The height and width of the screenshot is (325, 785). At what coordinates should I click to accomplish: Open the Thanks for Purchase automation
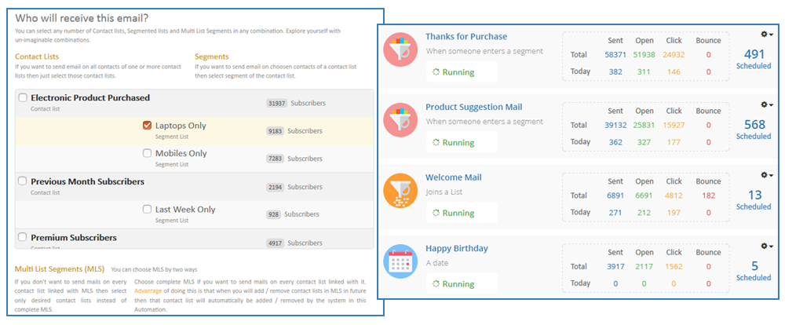click(466, 37)
